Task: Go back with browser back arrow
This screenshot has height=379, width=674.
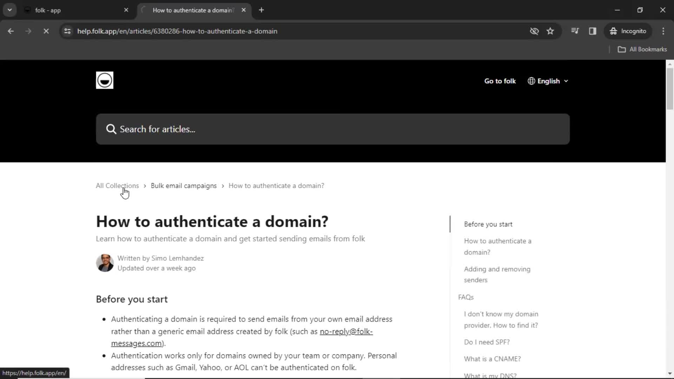Action: click(x=11, y=31)
